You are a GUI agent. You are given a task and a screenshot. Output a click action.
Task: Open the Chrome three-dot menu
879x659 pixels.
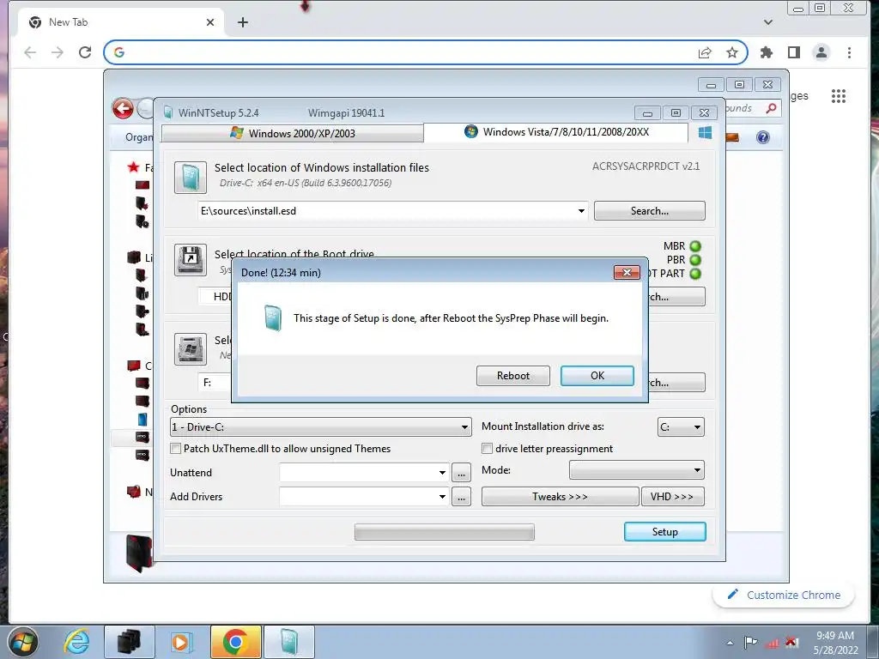pos(849,52)
